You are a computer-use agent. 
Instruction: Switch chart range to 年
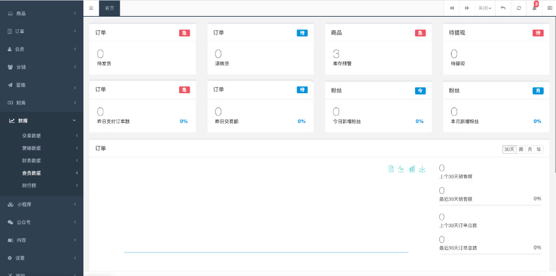click(x=539, y=149)
